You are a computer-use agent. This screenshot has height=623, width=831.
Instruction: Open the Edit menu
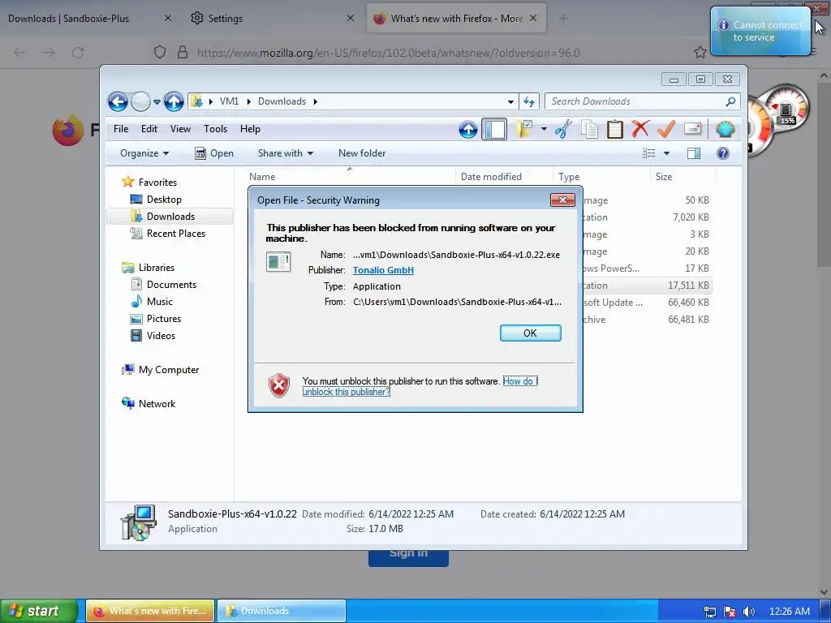click(149, 129)
